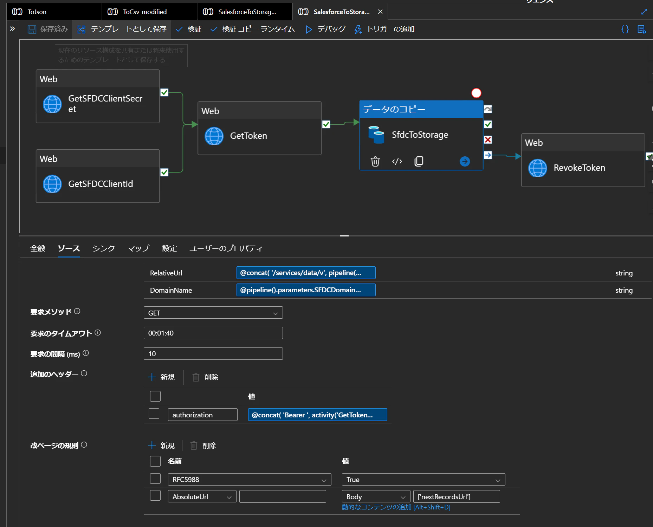
Task: Start デバッグ debug run
Action: 325,29
